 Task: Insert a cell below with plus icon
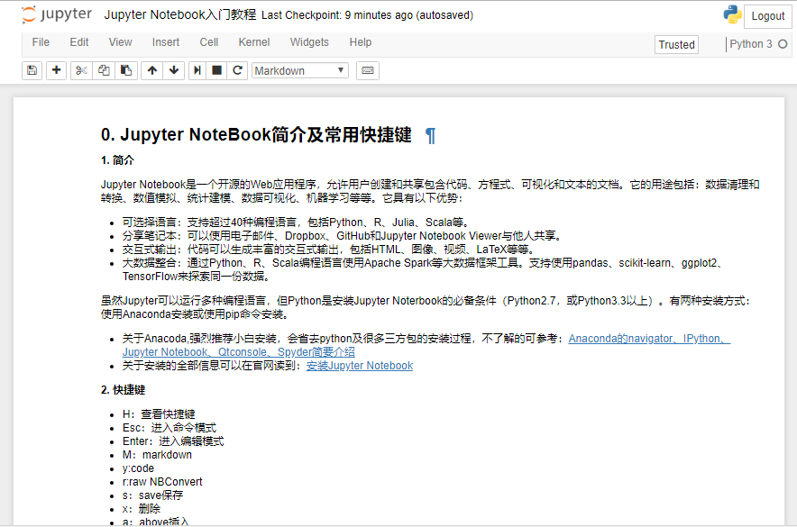click(57, 70)
